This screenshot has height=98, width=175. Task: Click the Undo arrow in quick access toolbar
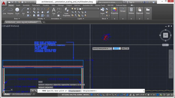coord(26,2)
